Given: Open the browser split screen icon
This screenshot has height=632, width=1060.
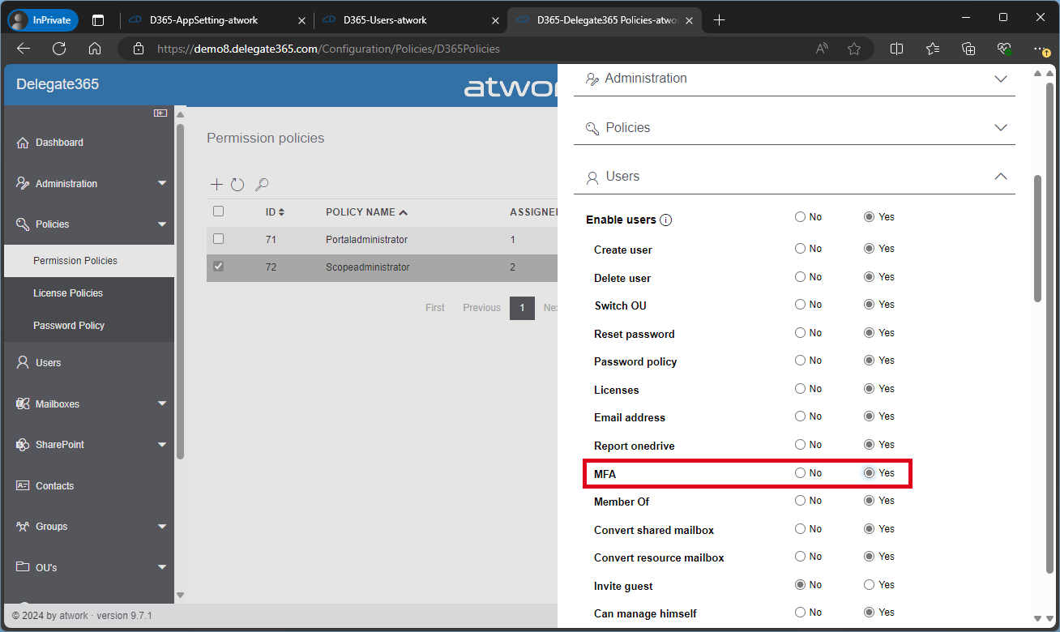Looking at the screenshot, I should click(x=896, y=49).
